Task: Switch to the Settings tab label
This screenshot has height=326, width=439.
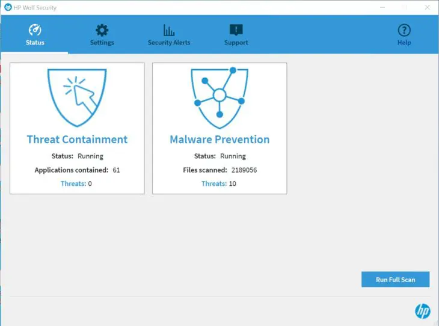Action: [102, 43]
